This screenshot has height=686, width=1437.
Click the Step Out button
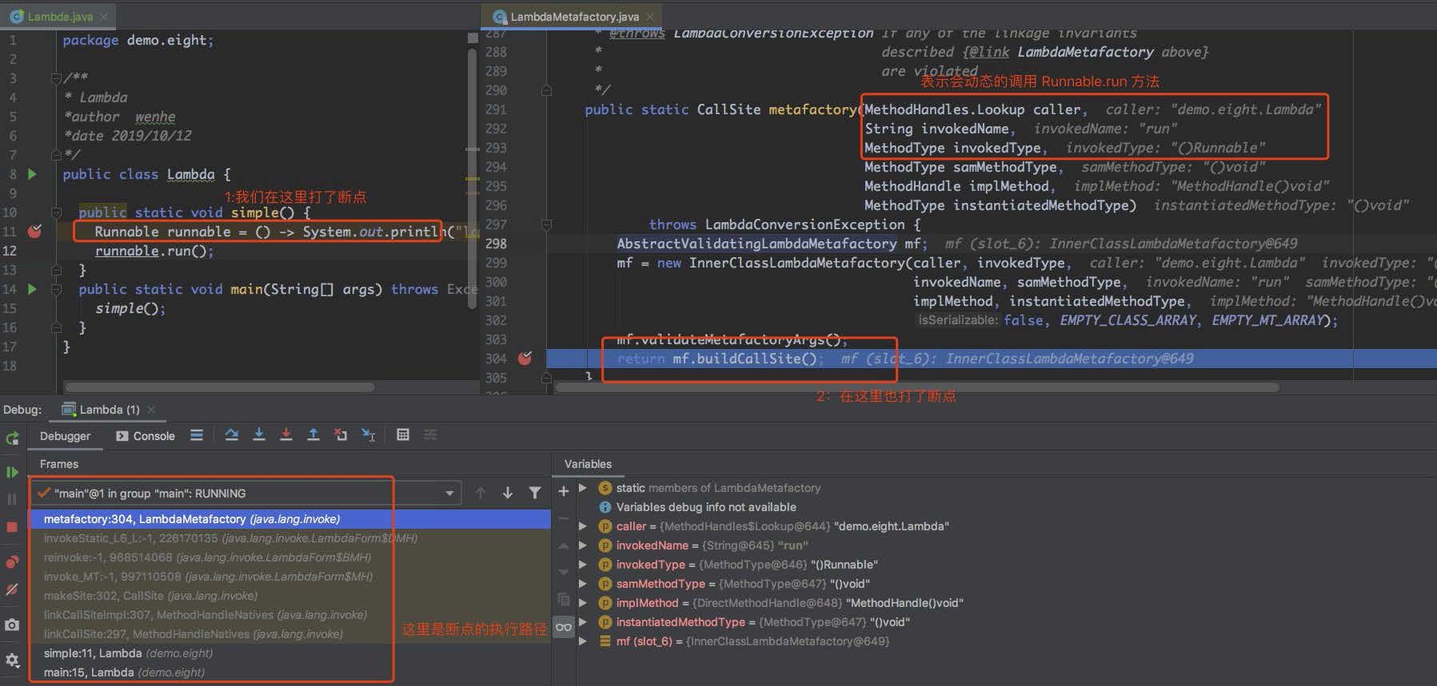313,435
